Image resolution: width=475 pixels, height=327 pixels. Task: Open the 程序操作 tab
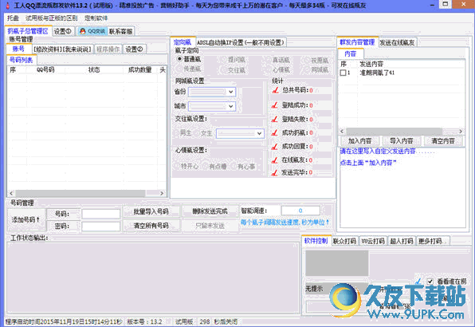[x=108, y=49]
